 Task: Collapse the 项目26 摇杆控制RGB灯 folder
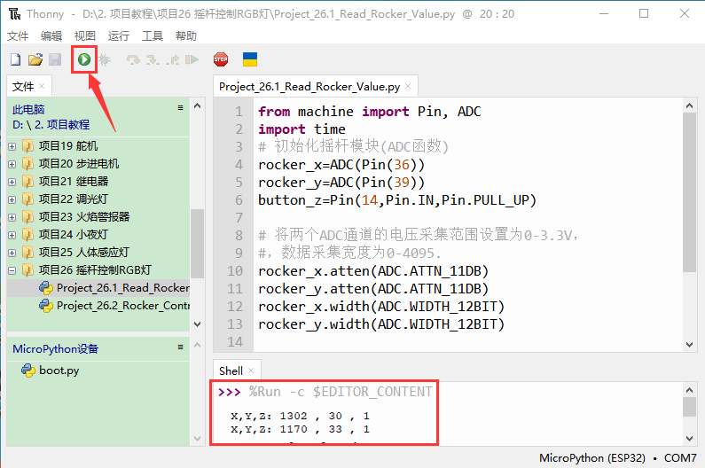[12, 270]
